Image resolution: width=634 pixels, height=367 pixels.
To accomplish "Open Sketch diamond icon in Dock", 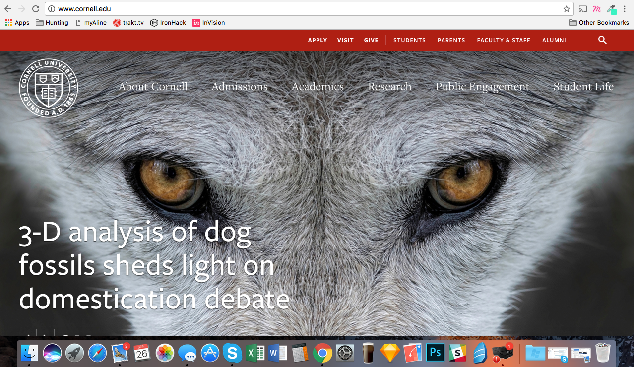I will [390, 353].
